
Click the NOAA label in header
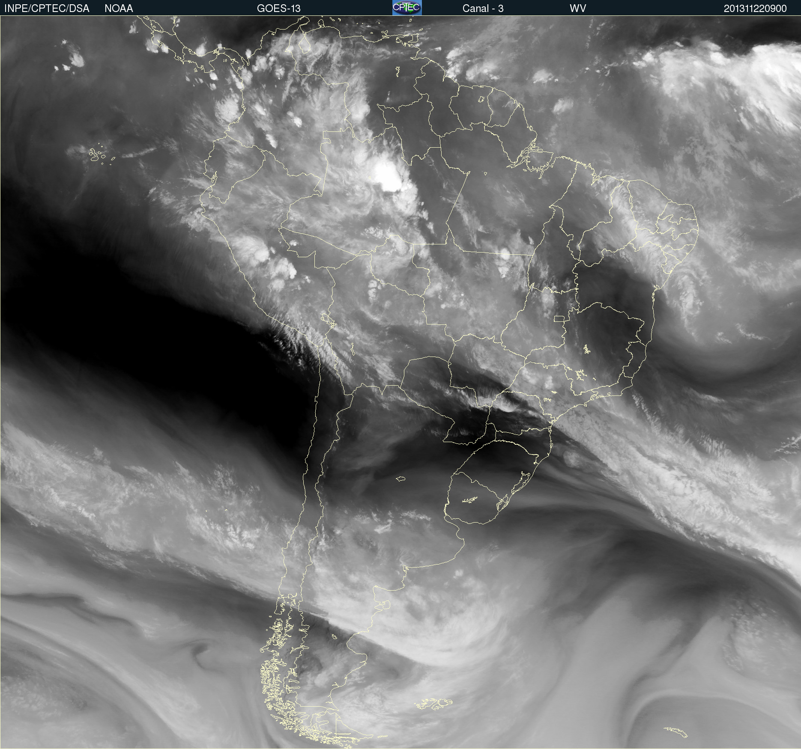coord(119,9)
